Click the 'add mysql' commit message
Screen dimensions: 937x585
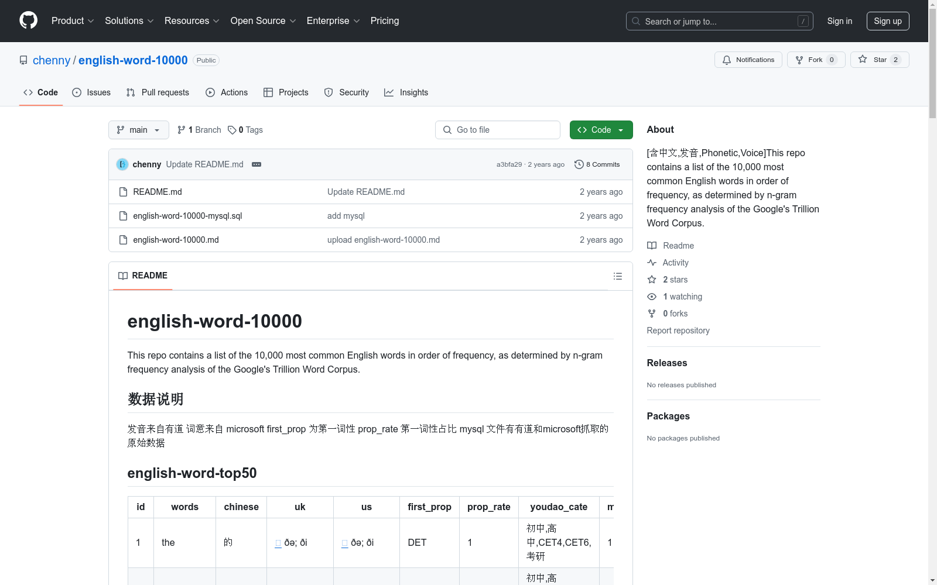pyautogui.click(x=346, y=216)
